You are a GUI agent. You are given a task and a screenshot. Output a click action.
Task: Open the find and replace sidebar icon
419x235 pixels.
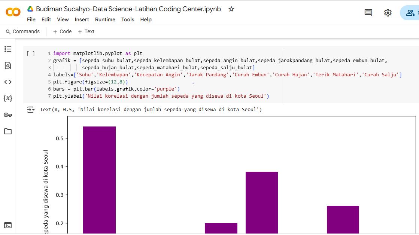click(x=8, y=66)
